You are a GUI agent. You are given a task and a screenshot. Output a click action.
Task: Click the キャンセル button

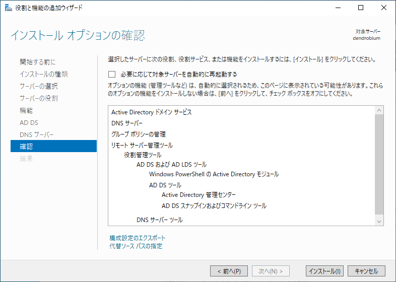(x=366, y=271)
